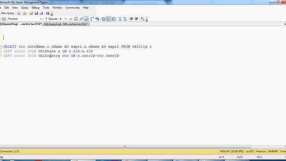Click expr2 alias in the query
Image resolution: width=286 pixels, height=161 pixels.
pyautogui.click(x=113, y=47)
